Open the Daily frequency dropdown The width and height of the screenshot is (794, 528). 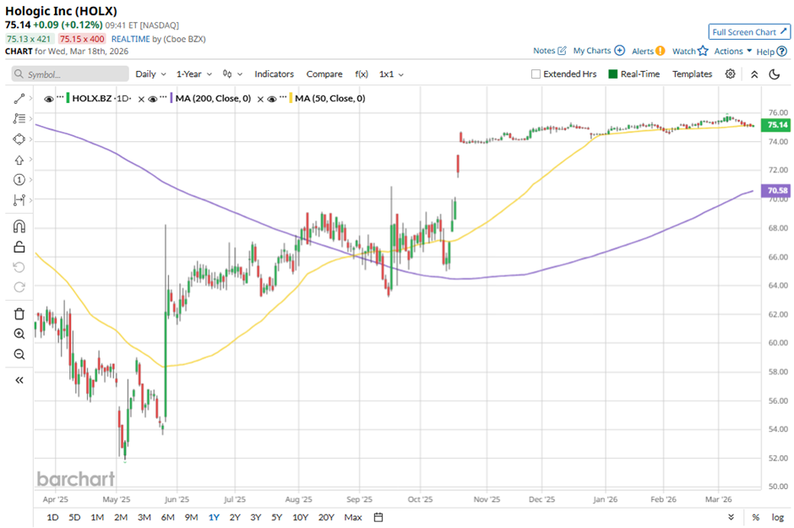coord(150,73)
